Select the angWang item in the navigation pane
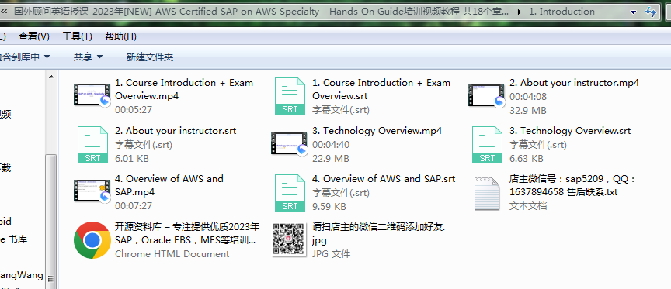This screenshot has width=671, height=289. 22,275
